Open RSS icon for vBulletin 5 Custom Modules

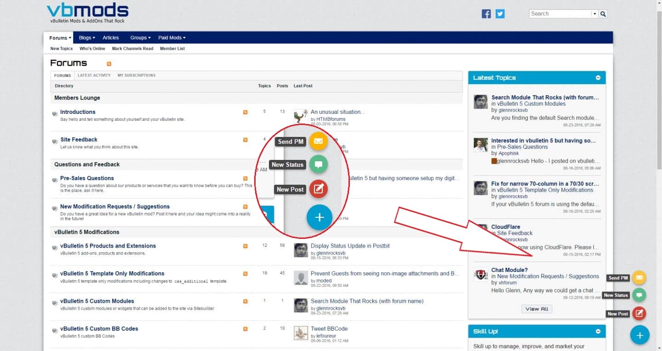point(245,301)
